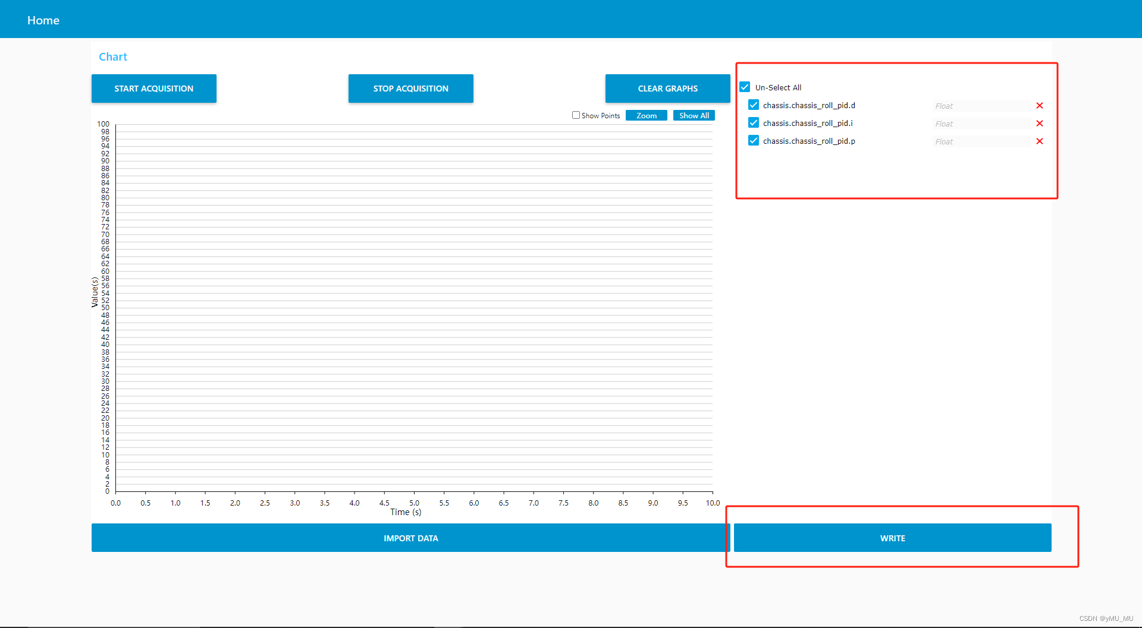Image resolution: width=1142 pixels, height=628 pixels.
Task: Click STOP ACQUISITION to halt recording
Action: tap(410, 88)
